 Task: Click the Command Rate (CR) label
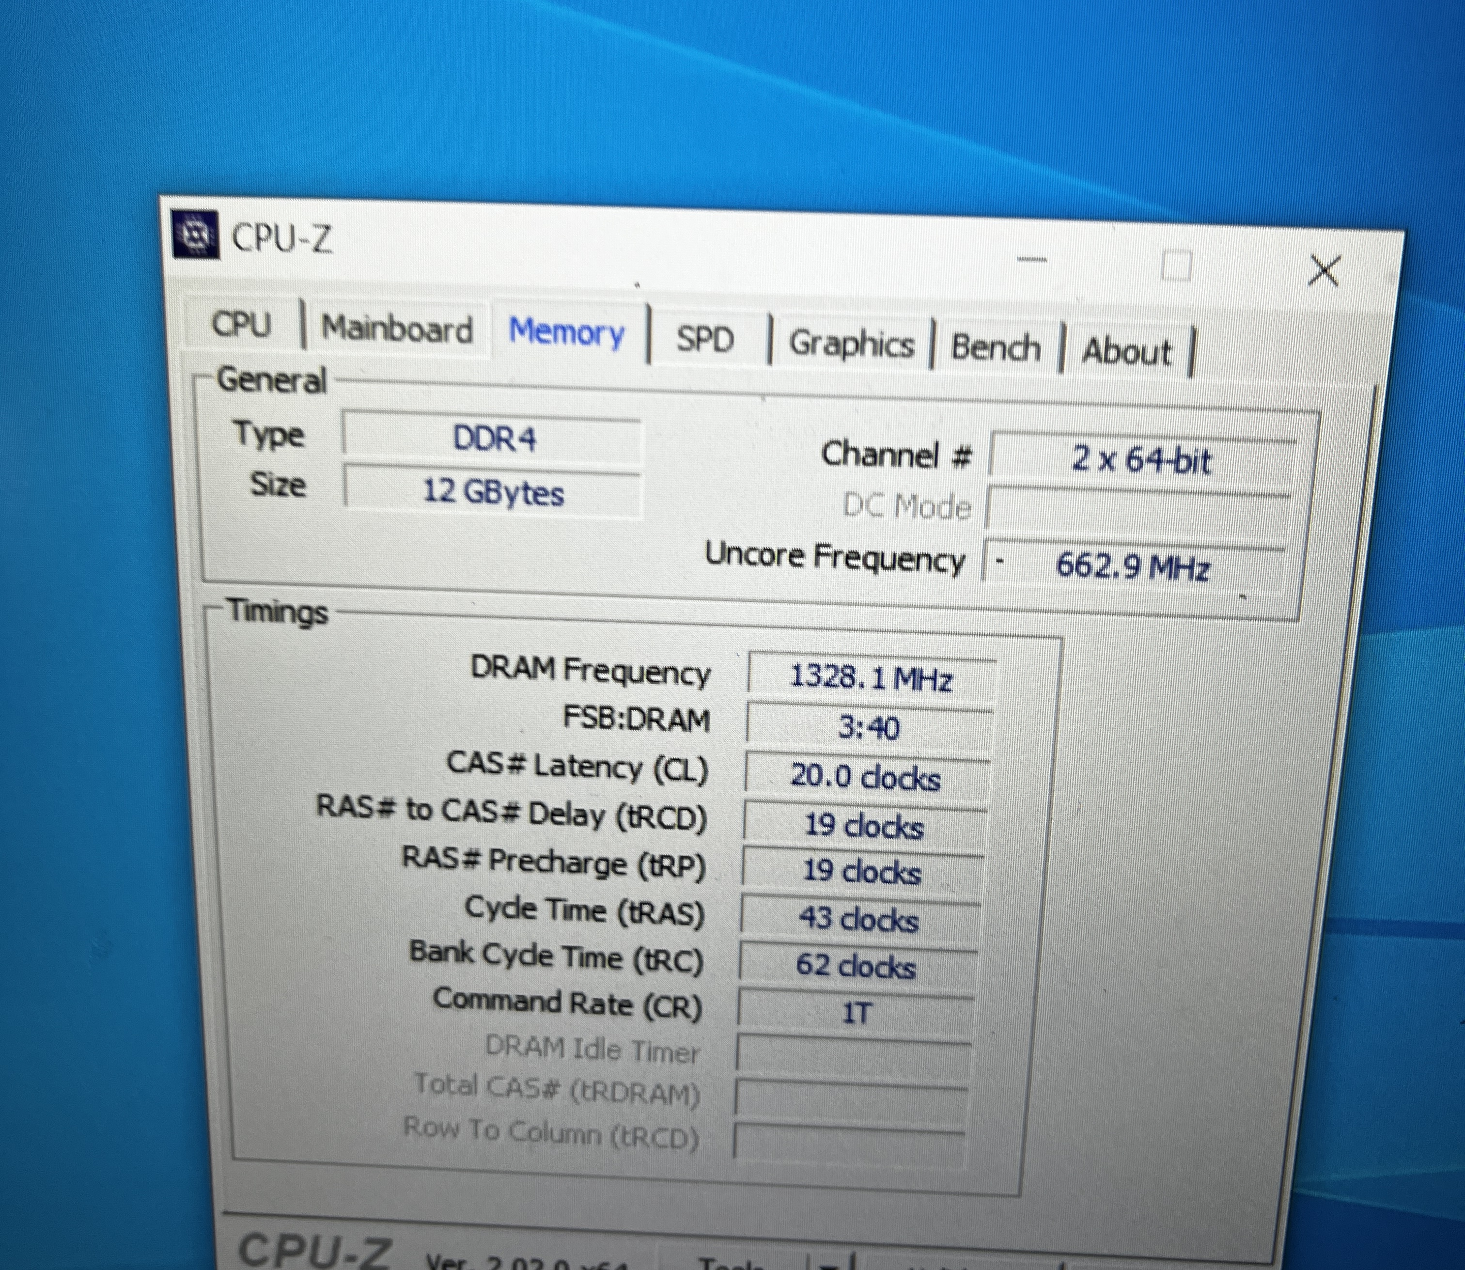(x=567, y=1003)
